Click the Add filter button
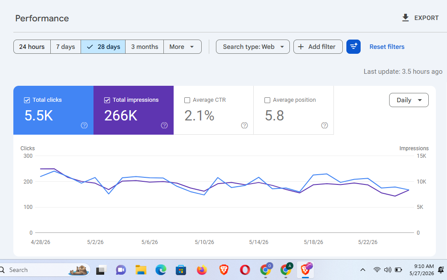Image resolution: width=447 pixels, height=280 pixels. 318,47
